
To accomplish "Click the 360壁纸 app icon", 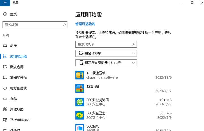I will [80, 128].
